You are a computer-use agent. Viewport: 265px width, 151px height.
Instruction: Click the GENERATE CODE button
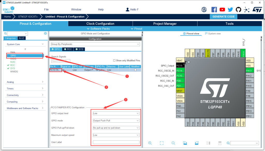[223, 17]
